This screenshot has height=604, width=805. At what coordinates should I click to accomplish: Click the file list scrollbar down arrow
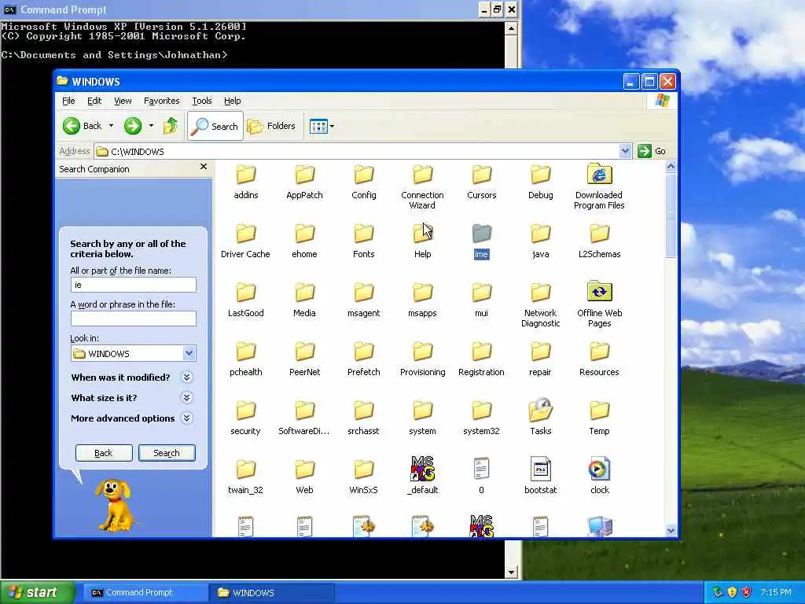671,531
